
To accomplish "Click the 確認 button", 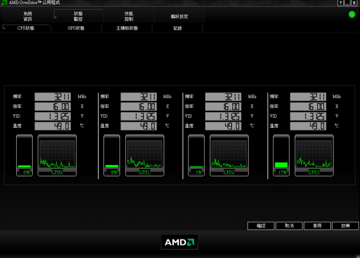I will pos(261,226).
